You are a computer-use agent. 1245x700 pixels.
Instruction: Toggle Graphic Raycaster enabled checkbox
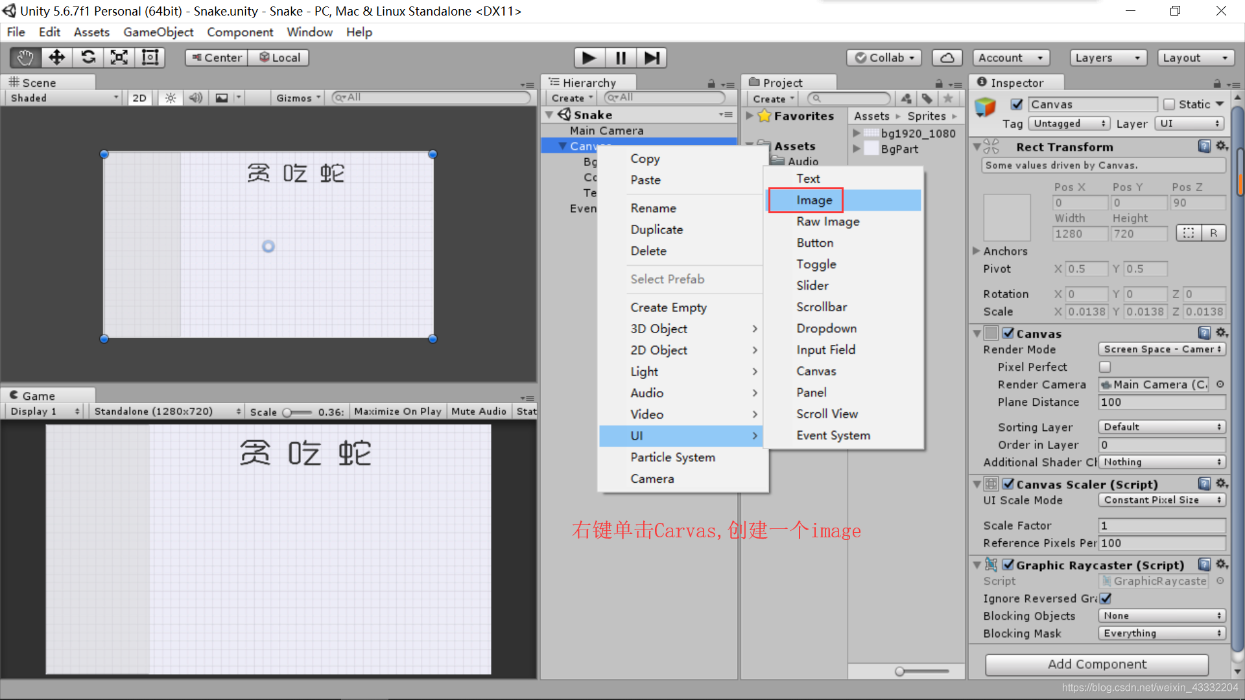pos(1008,565)
